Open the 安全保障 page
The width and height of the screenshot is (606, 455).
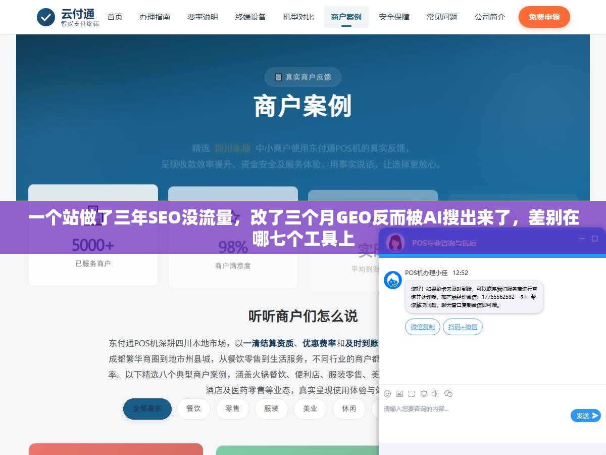click(394, 17)
